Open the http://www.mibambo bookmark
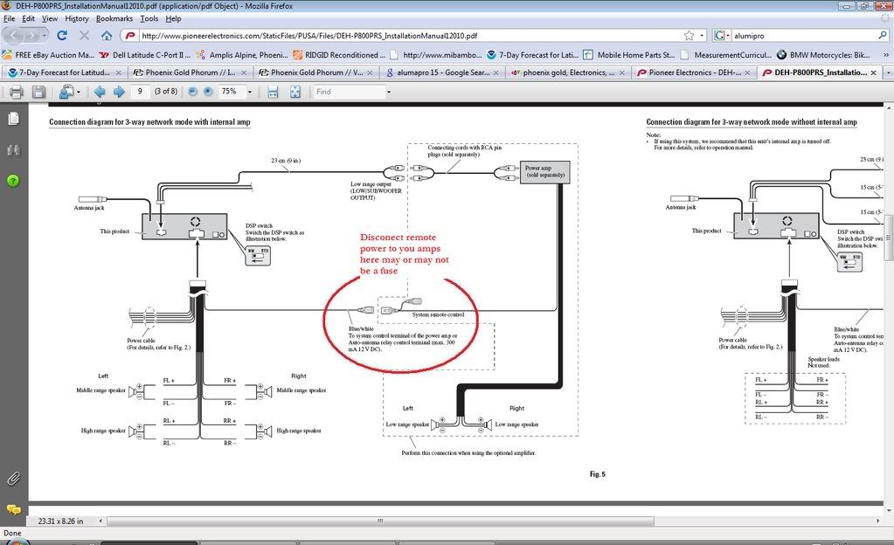Image resolution: width=894 pixels, height=545 pixels. pyautogui.click(x=436, y=55)
